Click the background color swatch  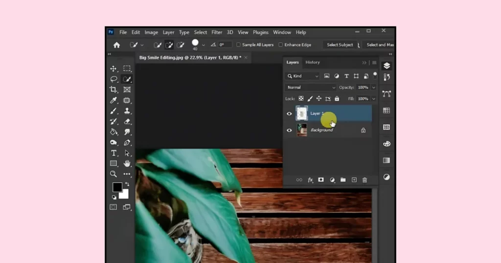[124, 194]
